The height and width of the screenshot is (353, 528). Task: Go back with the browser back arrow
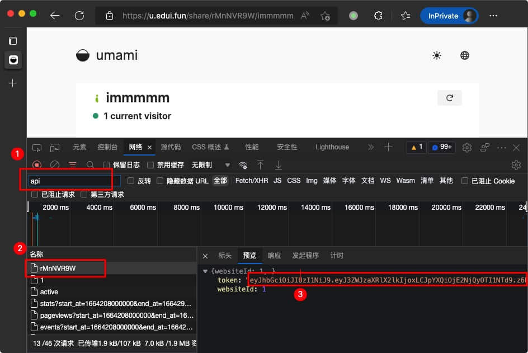tap(55, 16)
